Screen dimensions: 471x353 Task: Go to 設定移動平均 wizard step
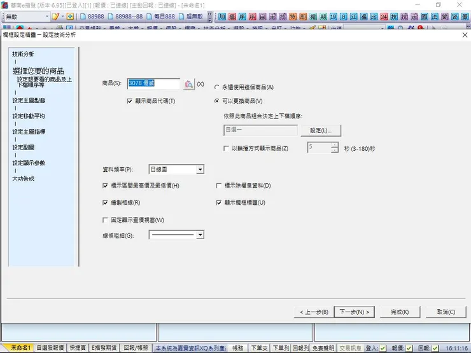coord(29,116)
